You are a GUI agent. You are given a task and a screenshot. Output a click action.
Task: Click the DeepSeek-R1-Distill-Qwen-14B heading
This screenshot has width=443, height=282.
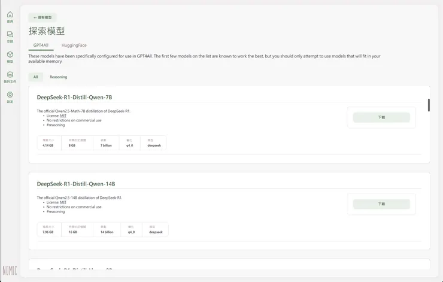75,183
